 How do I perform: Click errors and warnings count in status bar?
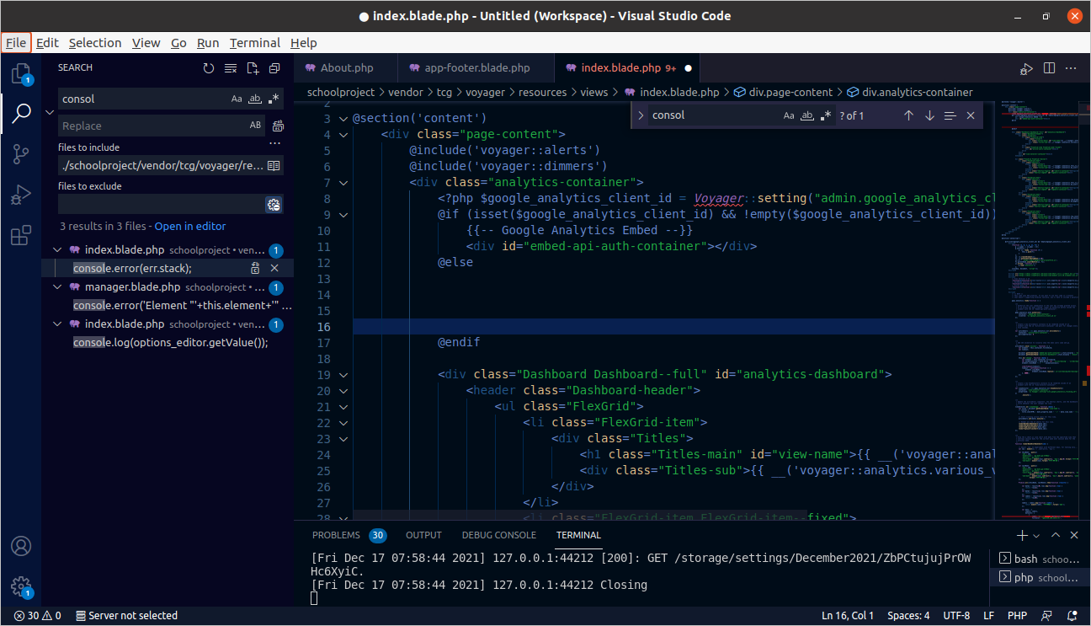click(x=37, y=616)
